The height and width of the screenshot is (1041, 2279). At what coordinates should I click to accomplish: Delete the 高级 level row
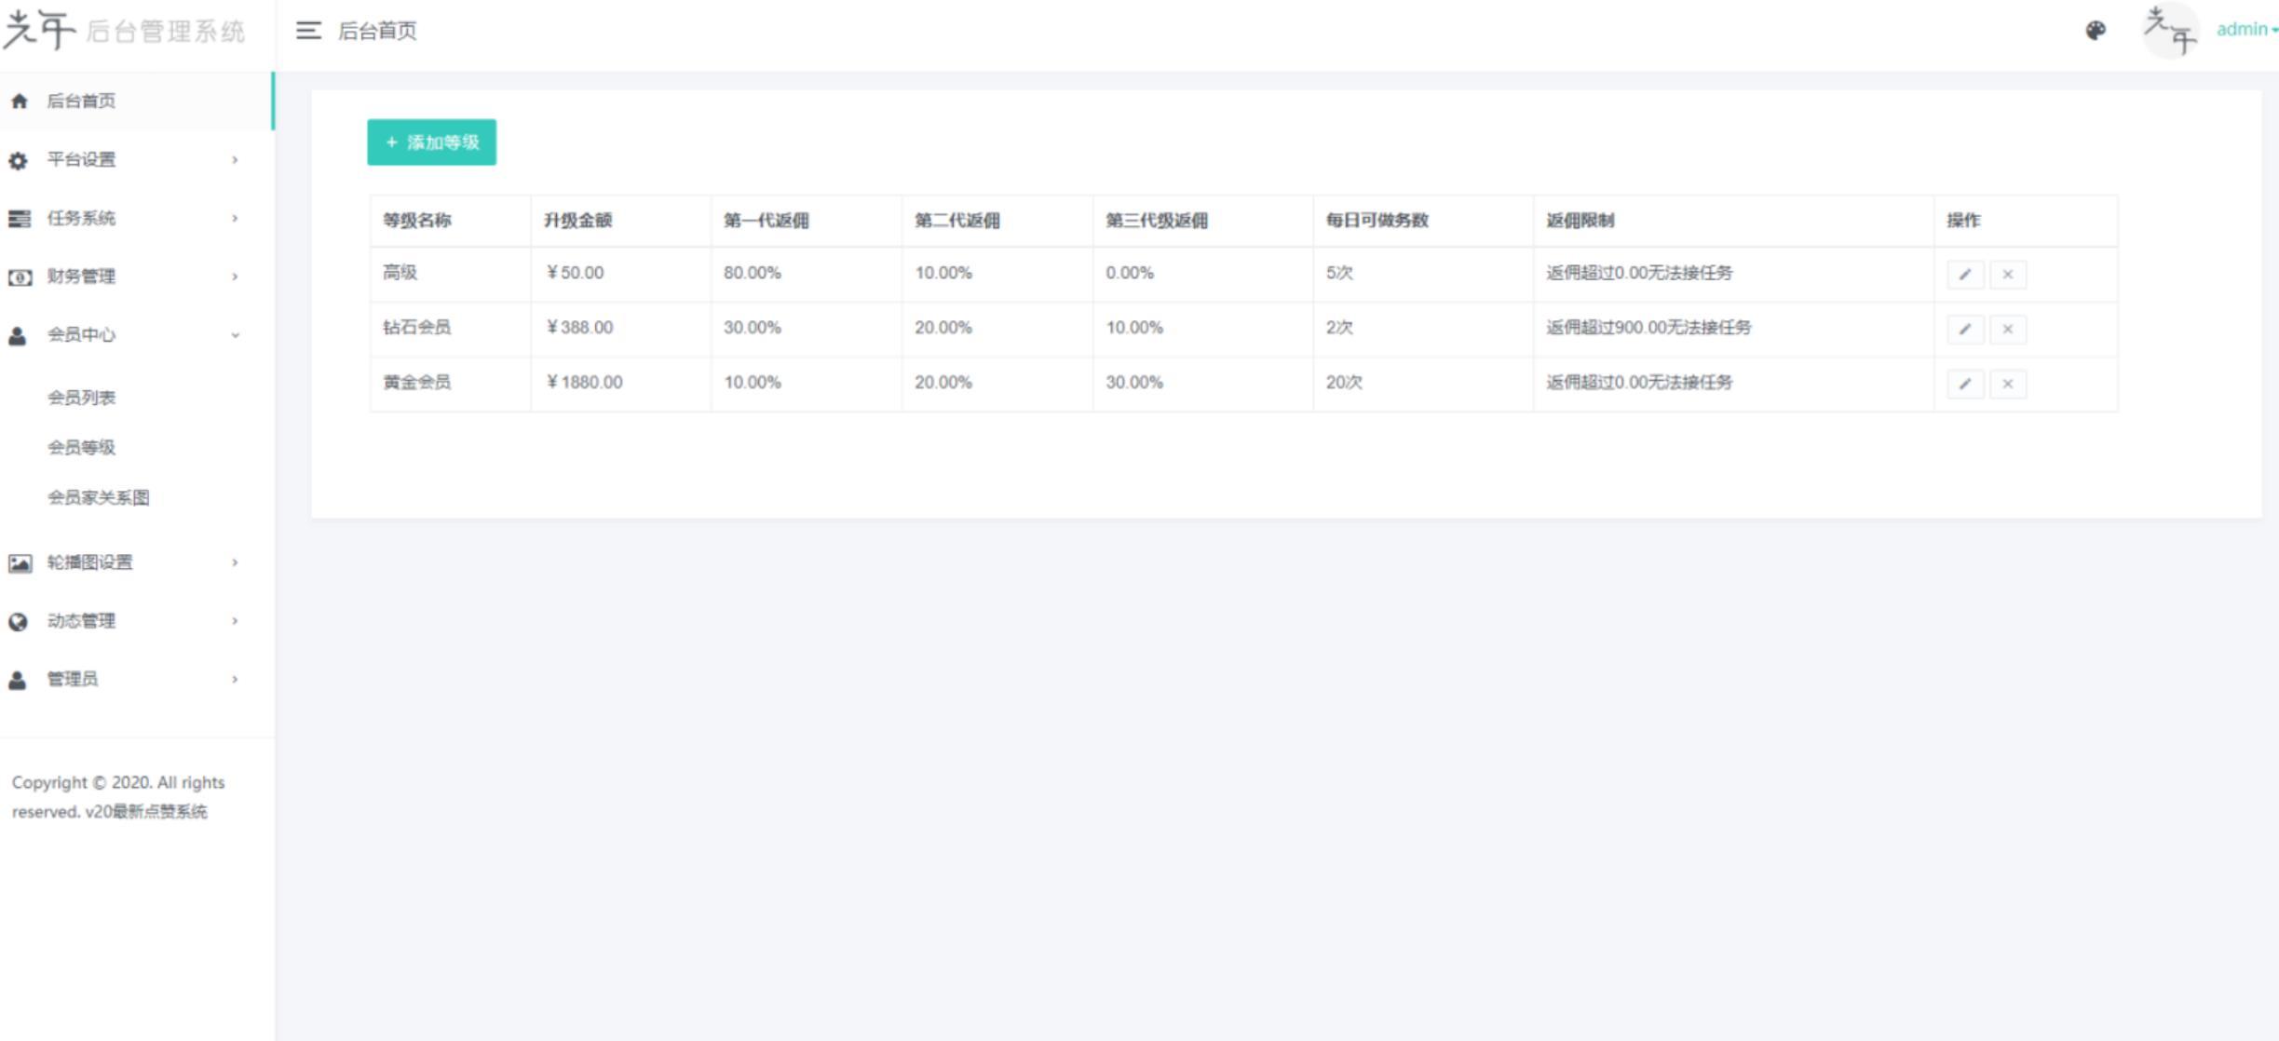click(2008, 275)
